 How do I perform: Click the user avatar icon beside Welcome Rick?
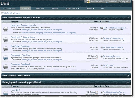click(88, 2)
